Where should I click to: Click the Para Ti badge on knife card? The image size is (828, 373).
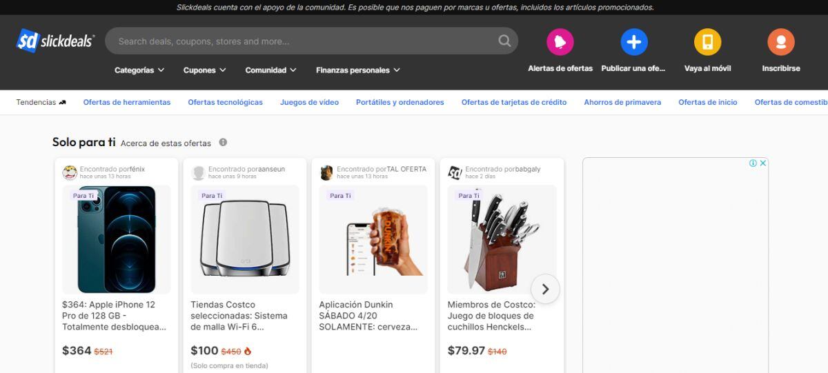(469, 196)
